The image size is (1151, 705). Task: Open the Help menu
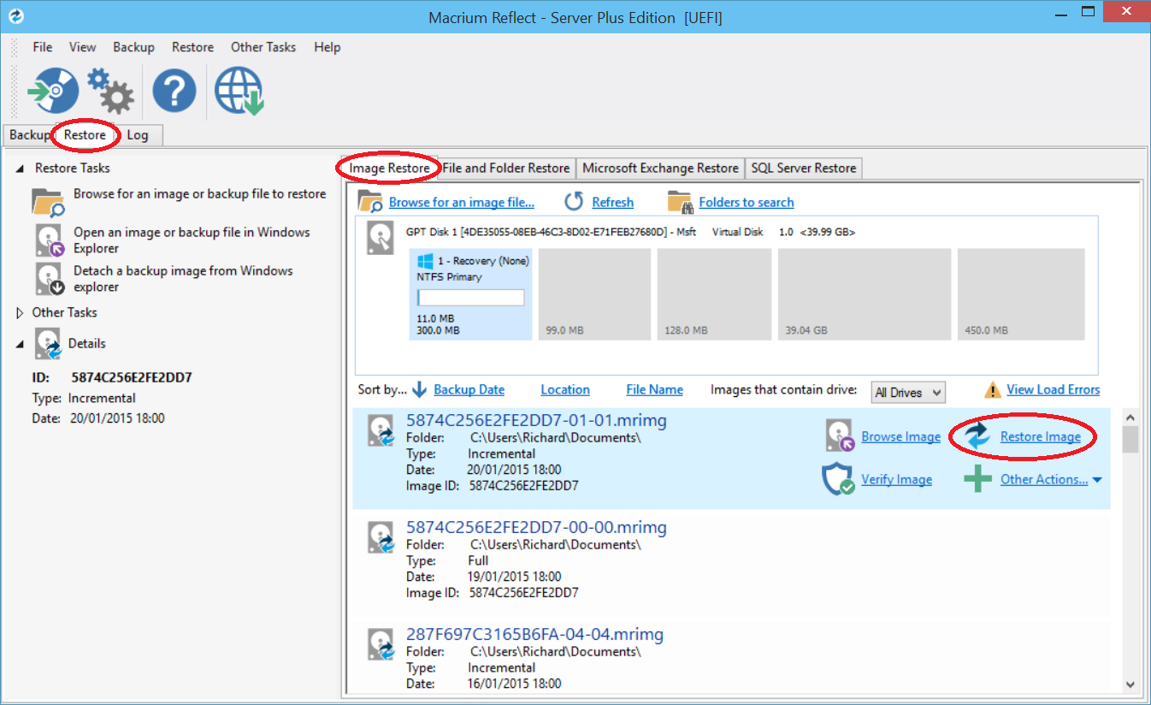pyautogui.click(x=327, y=47)
